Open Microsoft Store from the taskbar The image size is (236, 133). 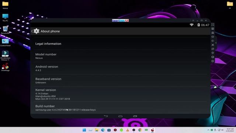(109, 130)
